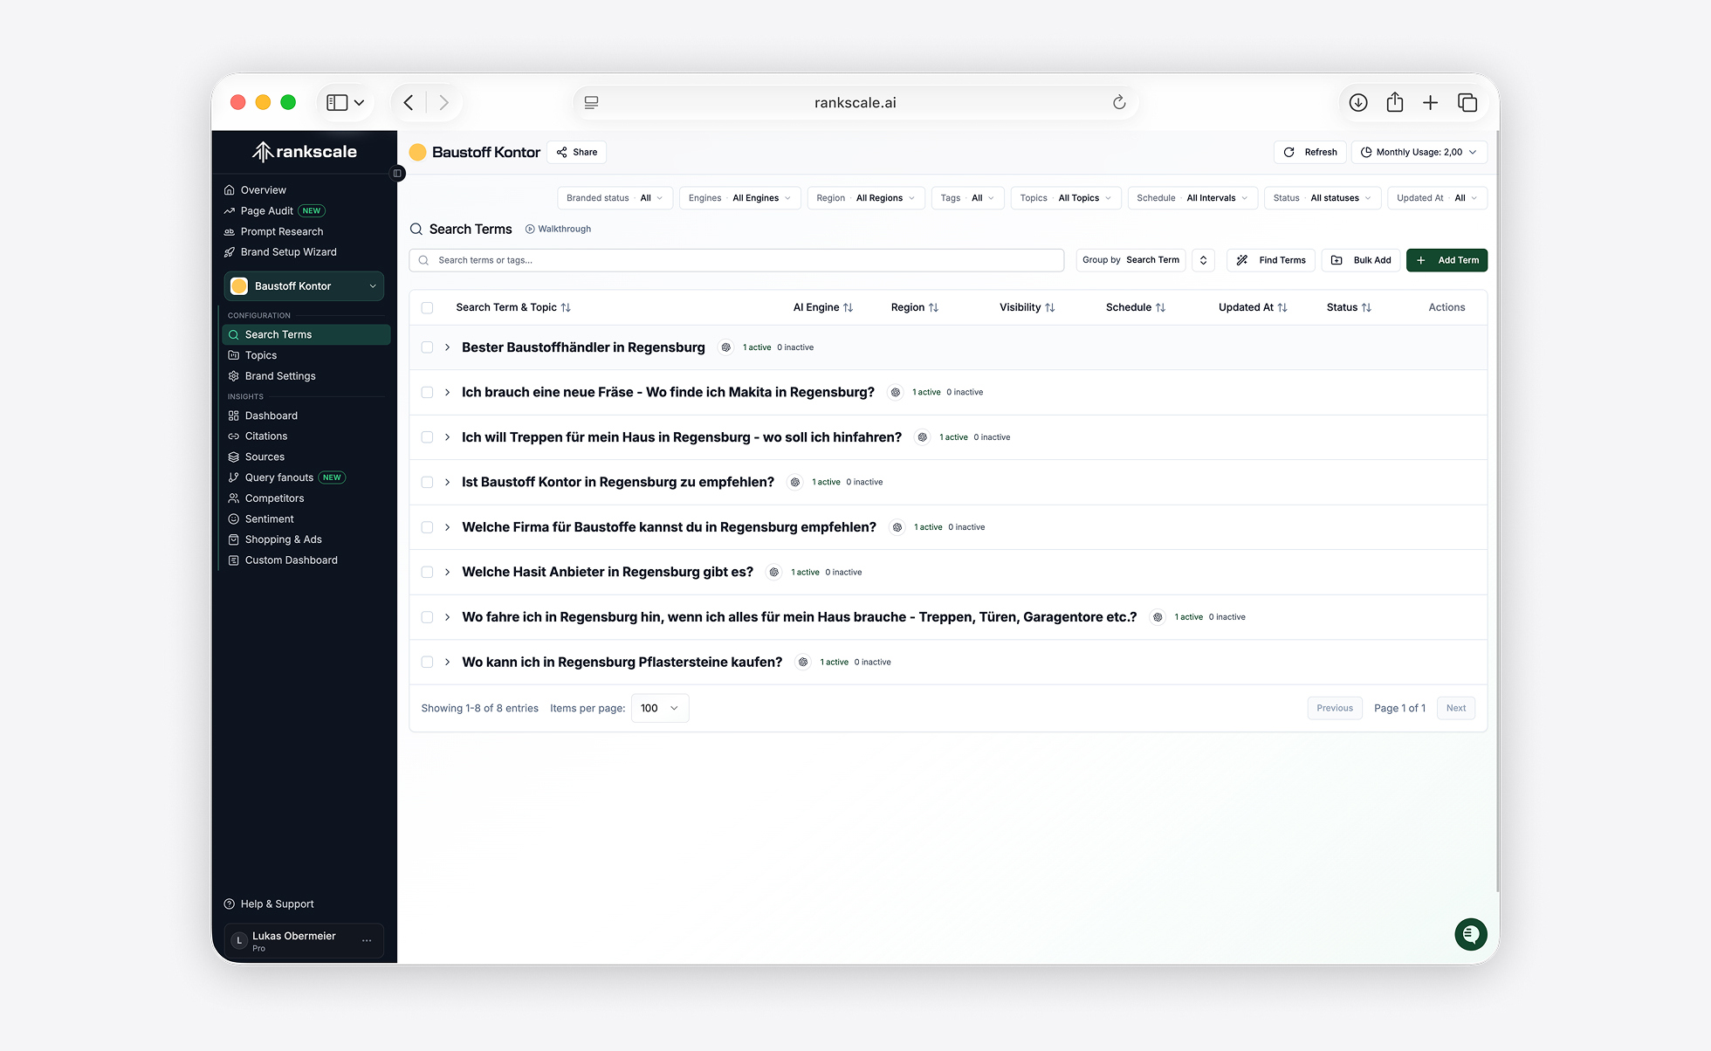Click the Bulk Add button
Screen dimensions: 1711x1051
tap(1361, 260)
